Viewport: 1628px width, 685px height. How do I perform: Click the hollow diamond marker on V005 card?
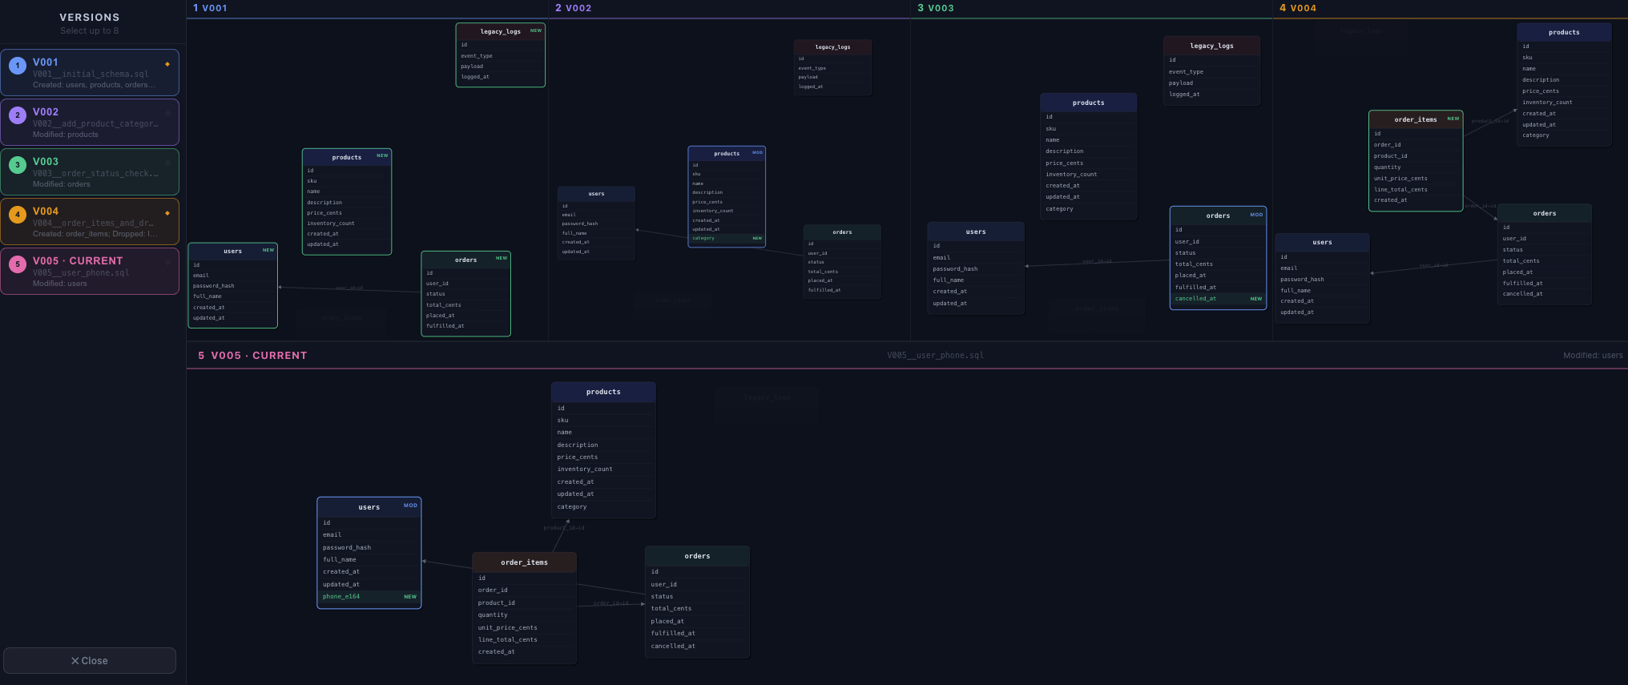click(167, 263)
